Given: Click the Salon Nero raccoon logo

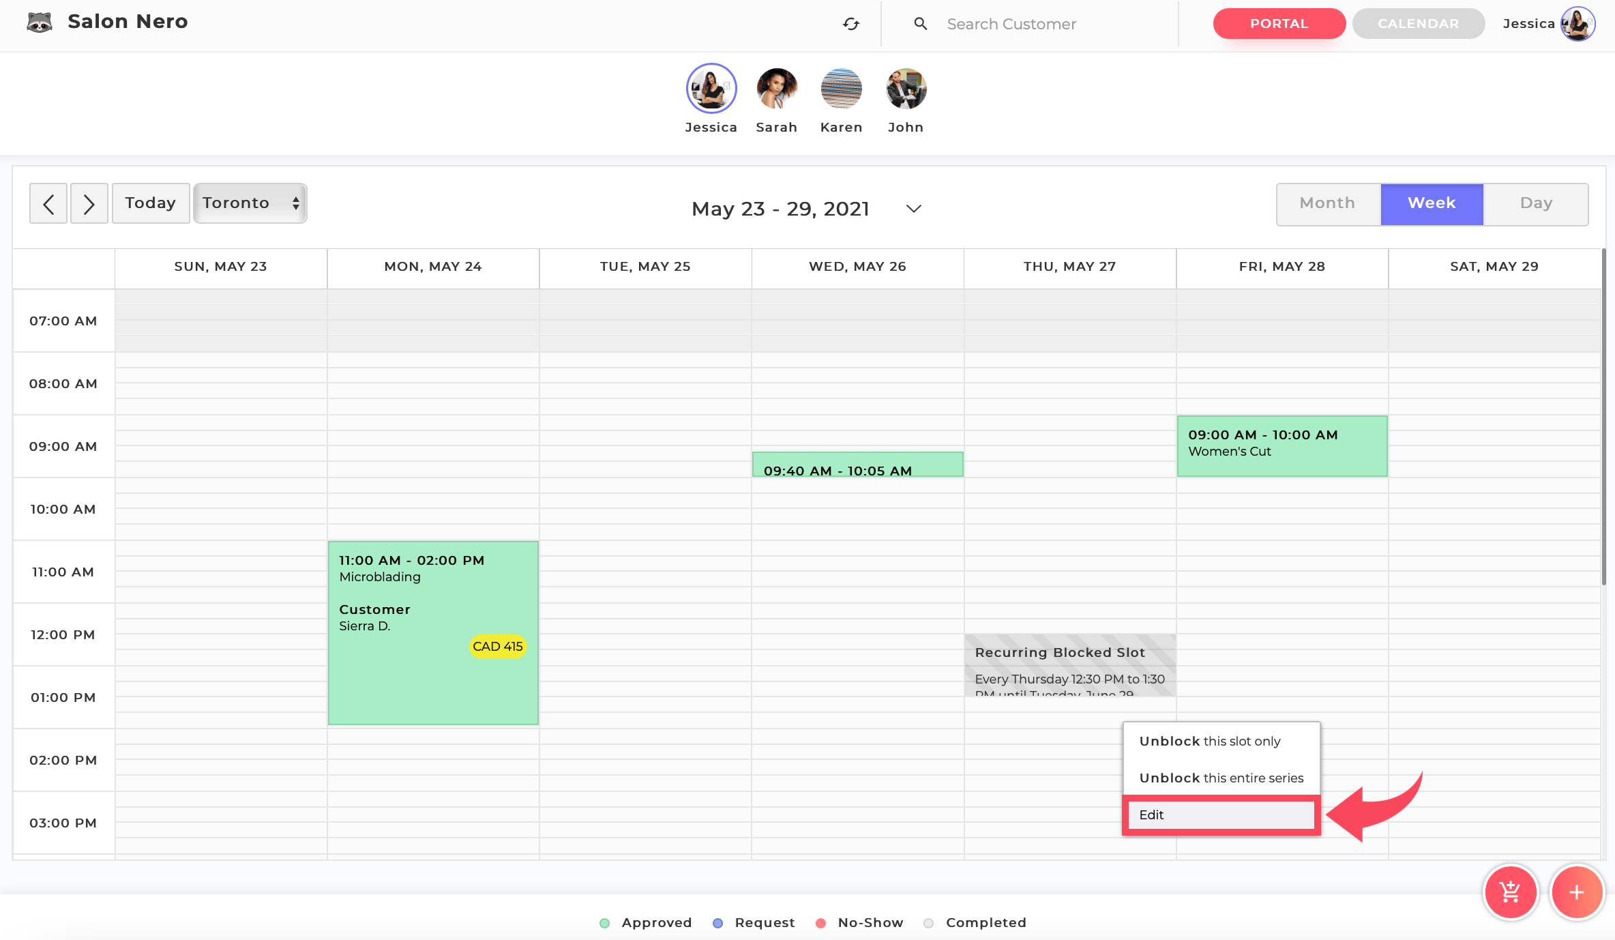Looking at the screenshot, I should (40, 23).
